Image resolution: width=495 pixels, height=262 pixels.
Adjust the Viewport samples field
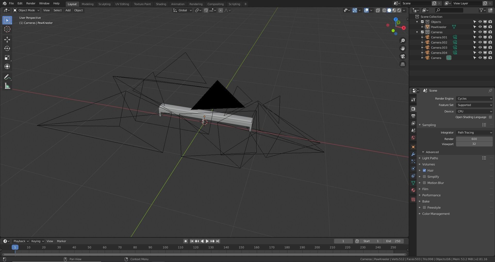[474, 144]
